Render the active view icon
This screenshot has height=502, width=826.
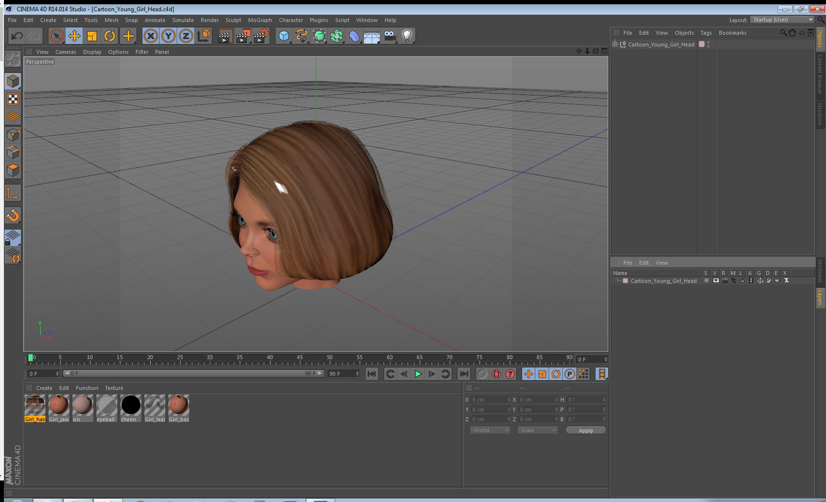pos(225,36)
